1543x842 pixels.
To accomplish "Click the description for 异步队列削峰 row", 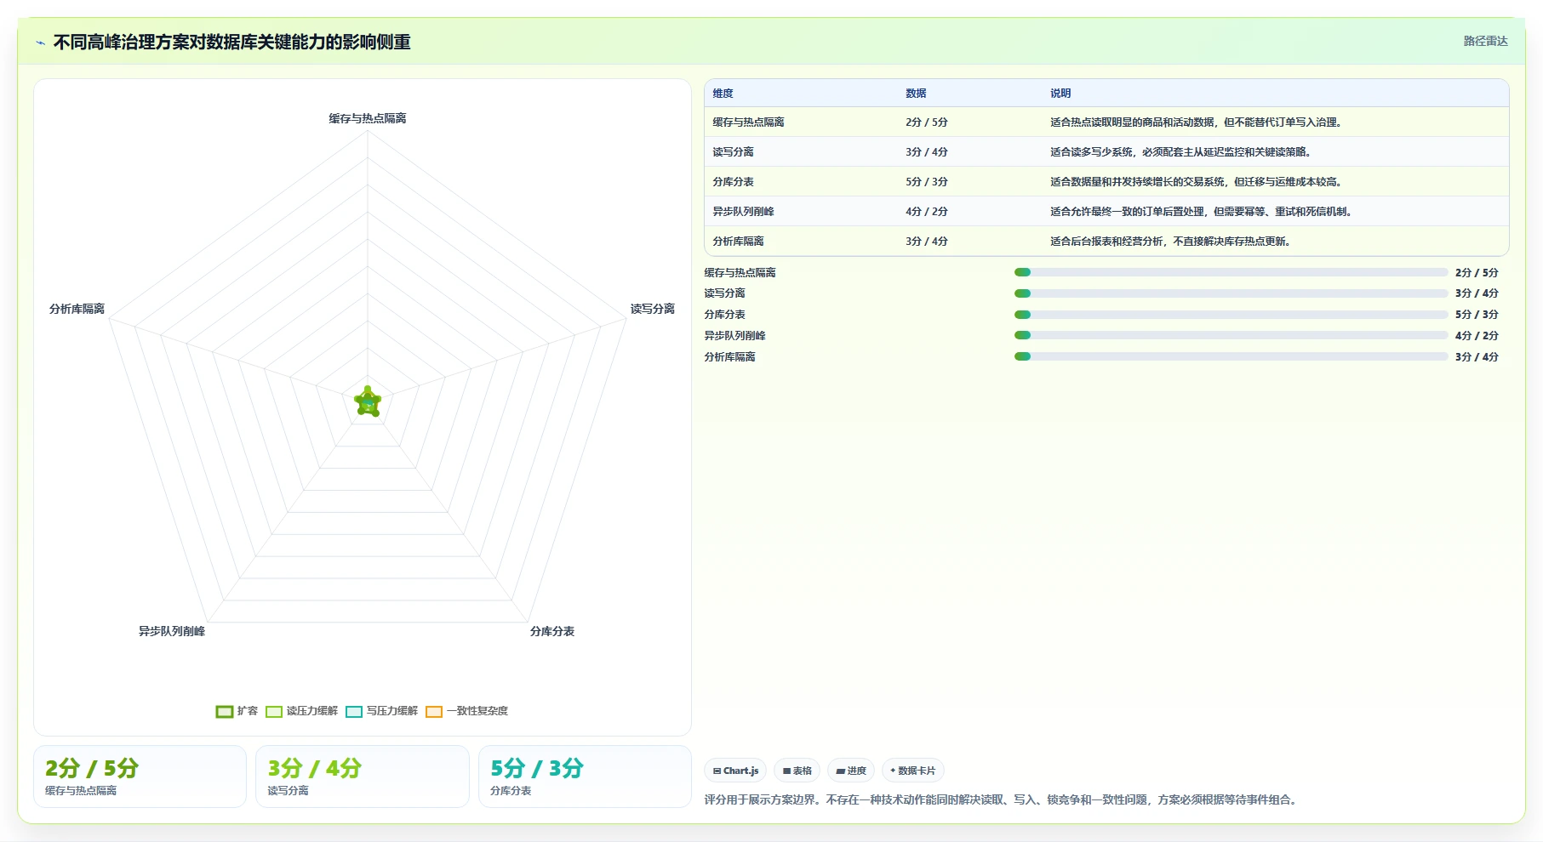I will coord(1203,212).
